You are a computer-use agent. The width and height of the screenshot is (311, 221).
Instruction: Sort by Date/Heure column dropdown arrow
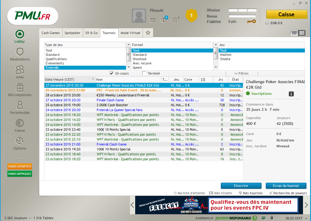pyautogui.click(x=93, y=79)
